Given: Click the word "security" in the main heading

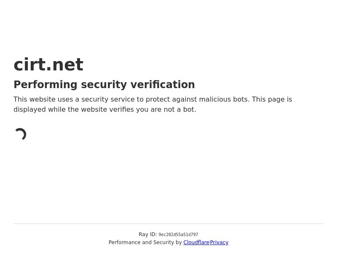Looking at the screenshot, I should tap(104, 85).
